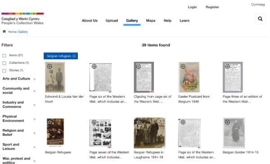This screenshot has width=270, height=164.
Task: Expand the Arts and Culture filter
Action: point(35,79)
